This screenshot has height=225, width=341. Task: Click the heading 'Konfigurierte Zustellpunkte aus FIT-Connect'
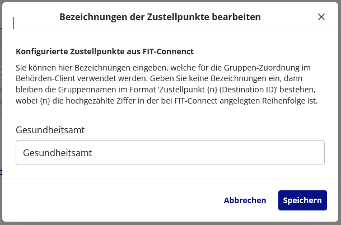pos(105,51)
